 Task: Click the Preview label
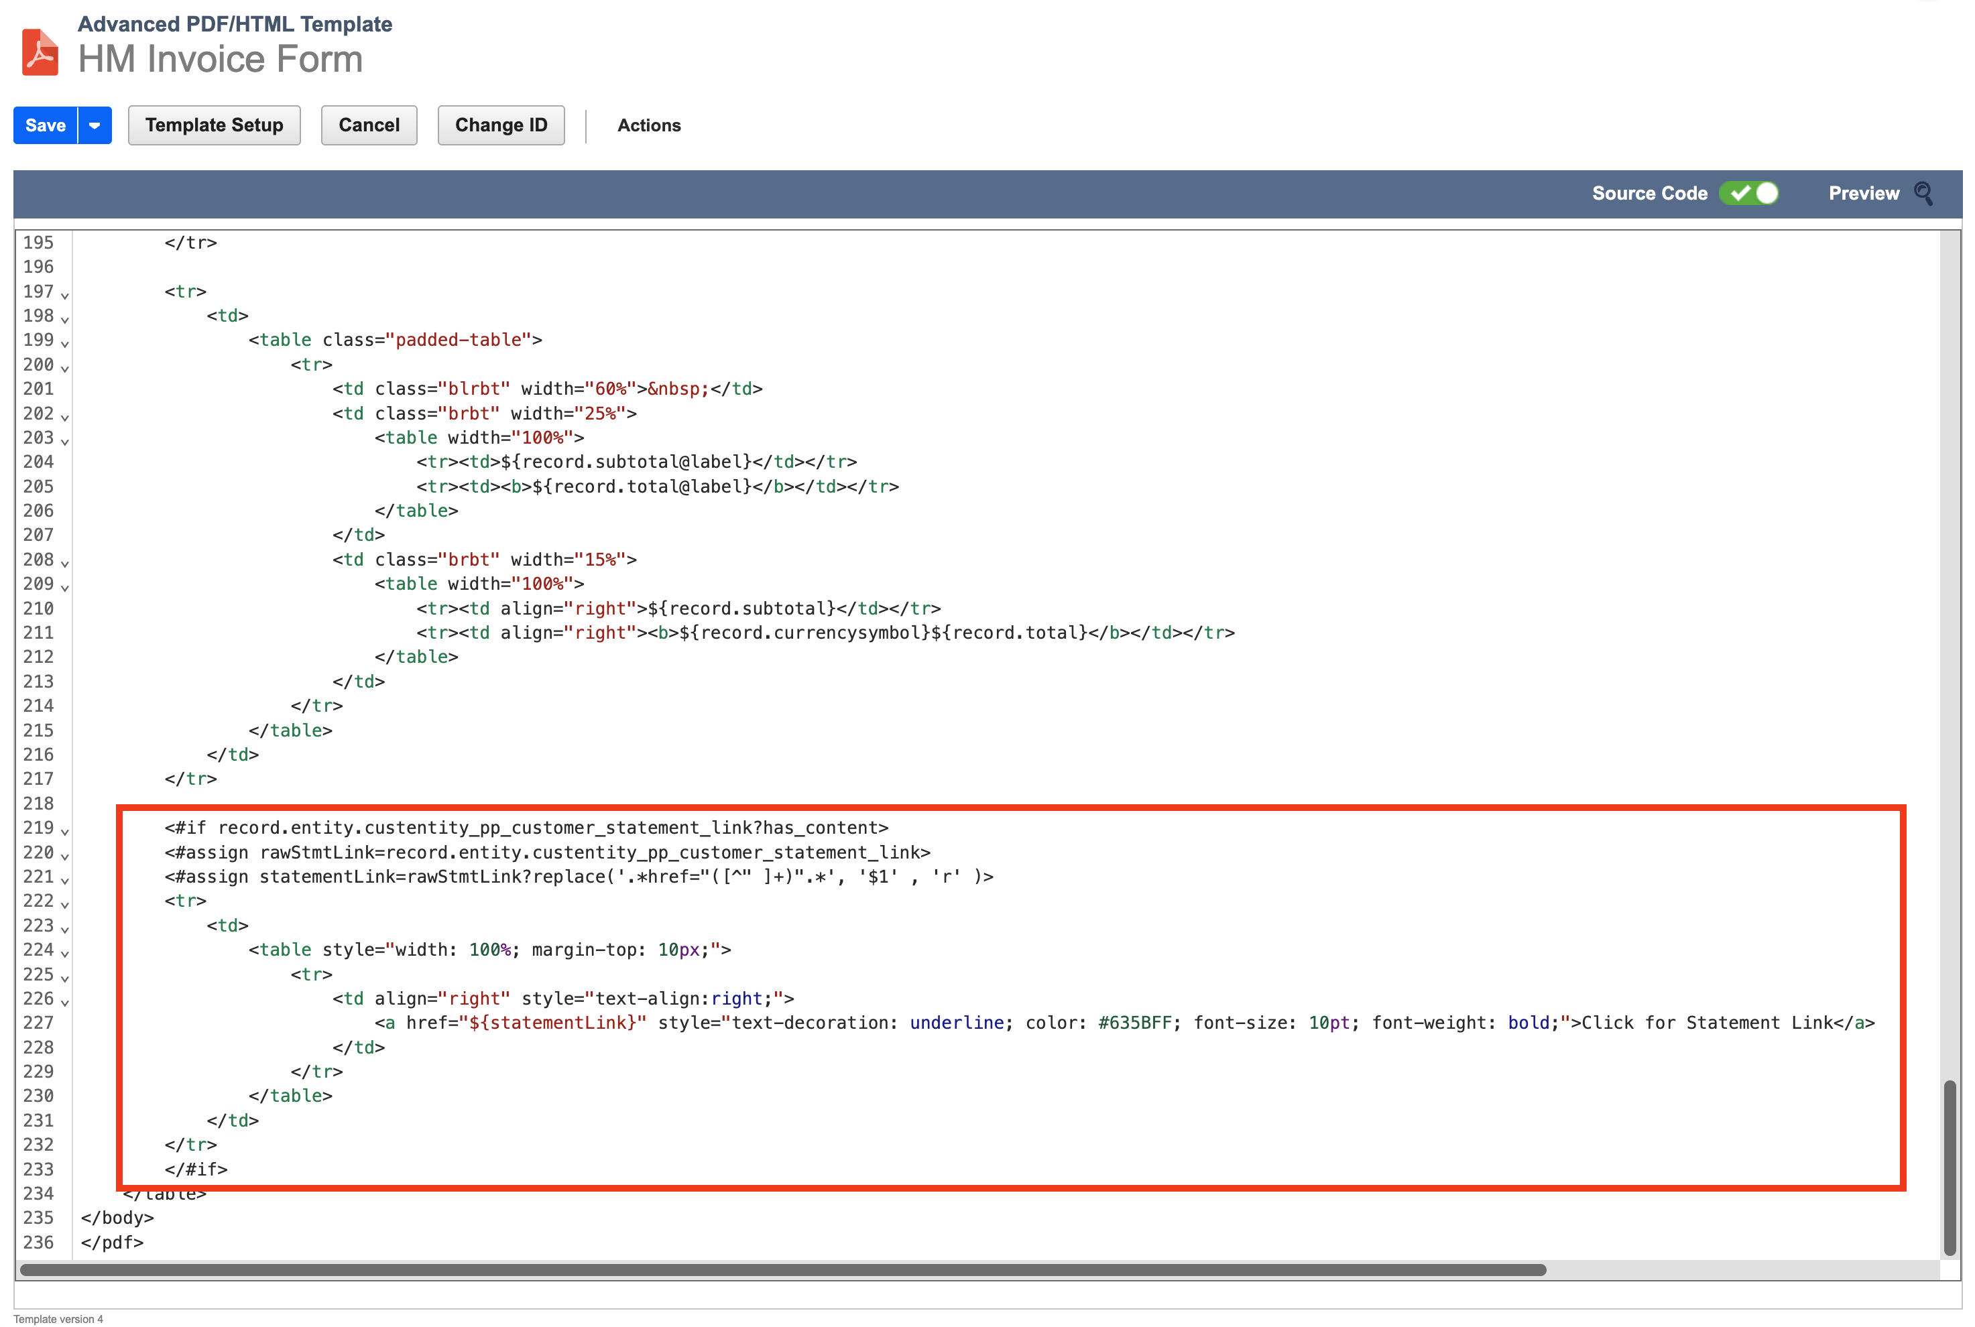tap(1863, 194)
